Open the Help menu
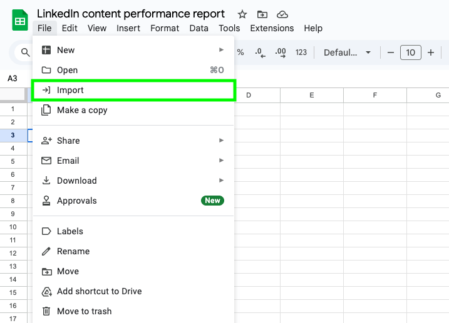449x323 pixels. pos(313,28)
